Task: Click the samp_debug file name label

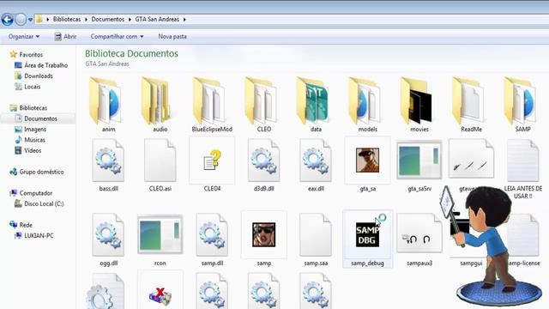Action: click(x=368, y=264)
